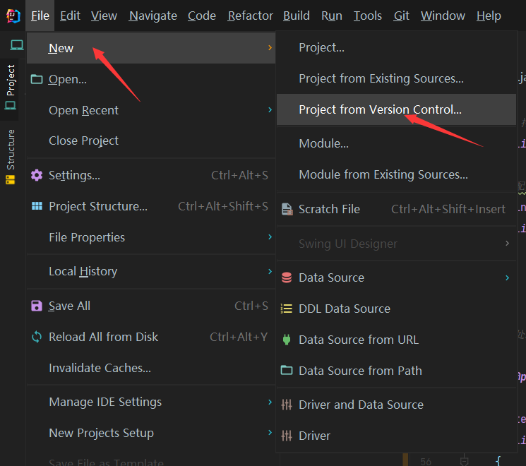The image size is (526, 466).
Task: Click the Reload All from Disk icon
Action: (x=37, y=337)
